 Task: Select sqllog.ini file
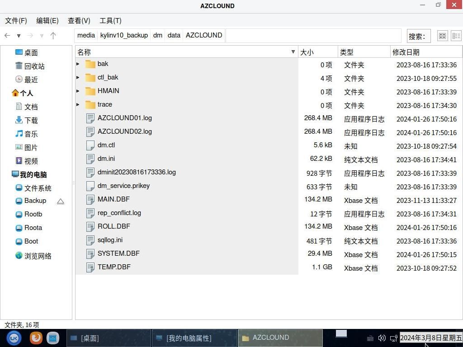pos(110,240)
